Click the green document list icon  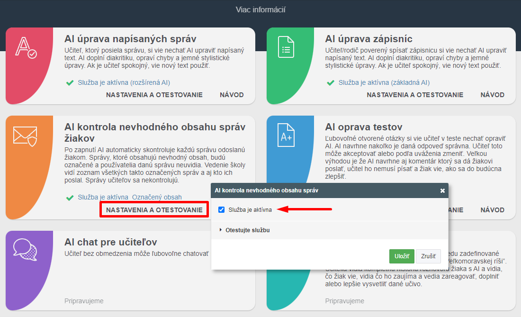coord(286,47)
